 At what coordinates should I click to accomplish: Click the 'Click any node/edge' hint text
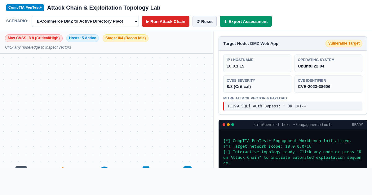(x=38, y=47)
